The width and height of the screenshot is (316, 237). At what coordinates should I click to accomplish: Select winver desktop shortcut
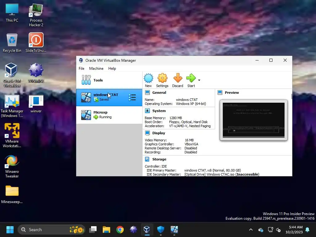(x=36, y=104)
